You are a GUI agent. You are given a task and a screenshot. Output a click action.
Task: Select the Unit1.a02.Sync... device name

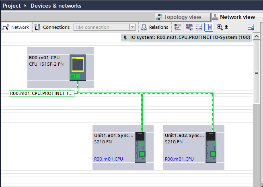coord(184,135)
